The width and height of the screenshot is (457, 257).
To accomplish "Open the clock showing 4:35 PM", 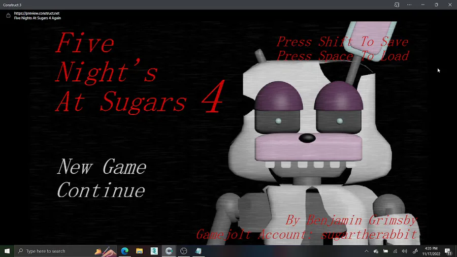I will pos(431,251).
